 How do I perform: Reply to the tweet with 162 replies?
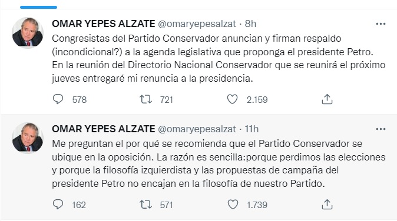click(x=58, y=205)
